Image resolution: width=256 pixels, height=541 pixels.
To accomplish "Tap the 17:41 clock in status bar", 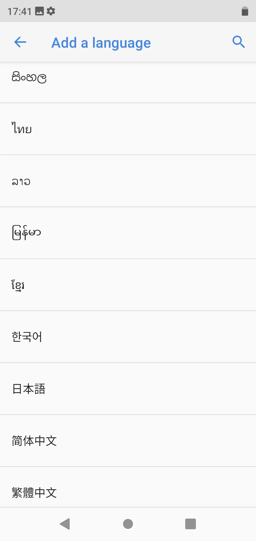I will [x=20, y=11].
